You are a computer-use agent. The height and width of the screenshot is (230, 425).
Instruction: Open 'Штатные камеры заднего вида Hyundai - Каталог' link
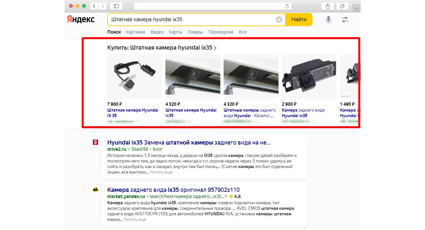pos(250,113)
